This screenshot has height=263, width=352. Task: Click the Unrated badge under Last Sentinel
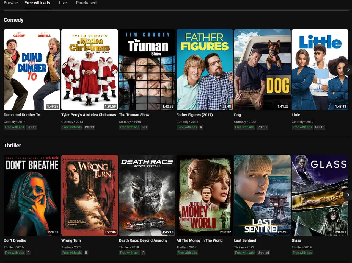[x=263, y=253]
